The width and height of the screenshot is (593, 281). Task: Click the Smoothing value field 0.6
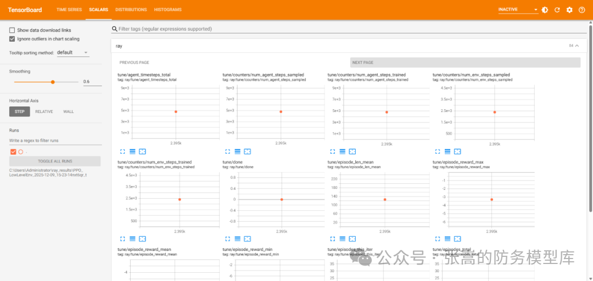pyautogui.click(x=92, y=82)
